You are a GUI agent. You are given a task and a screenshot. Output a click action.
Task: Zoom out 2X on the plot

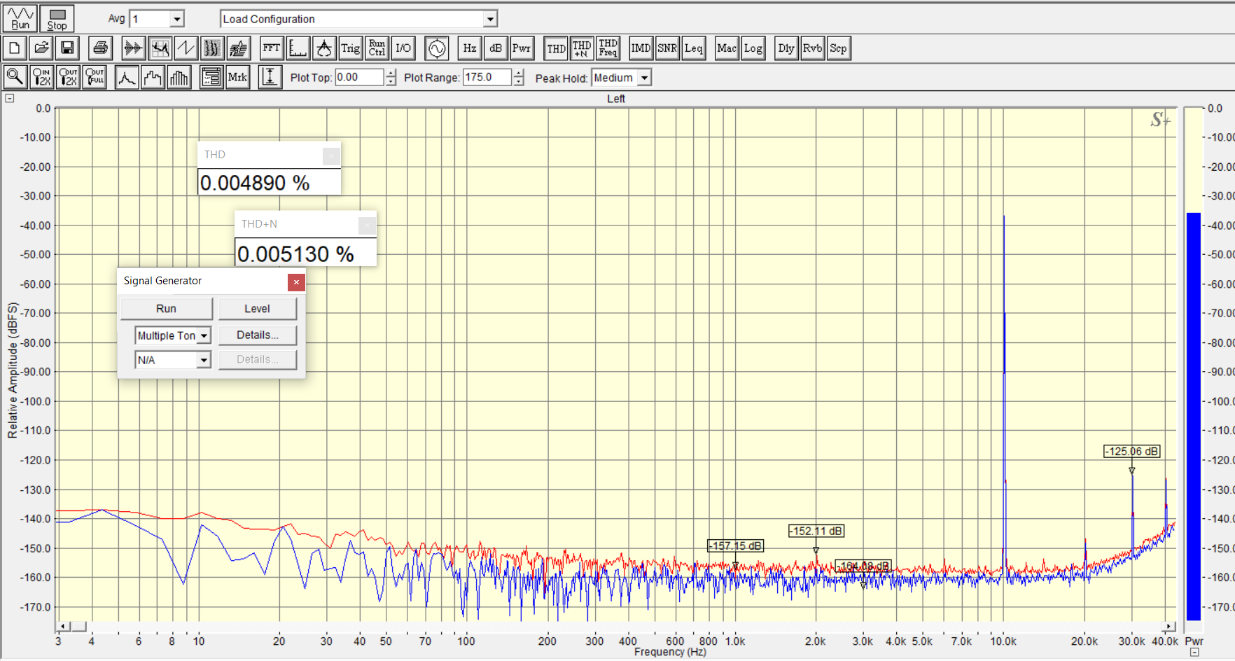(x=69, y=77)
